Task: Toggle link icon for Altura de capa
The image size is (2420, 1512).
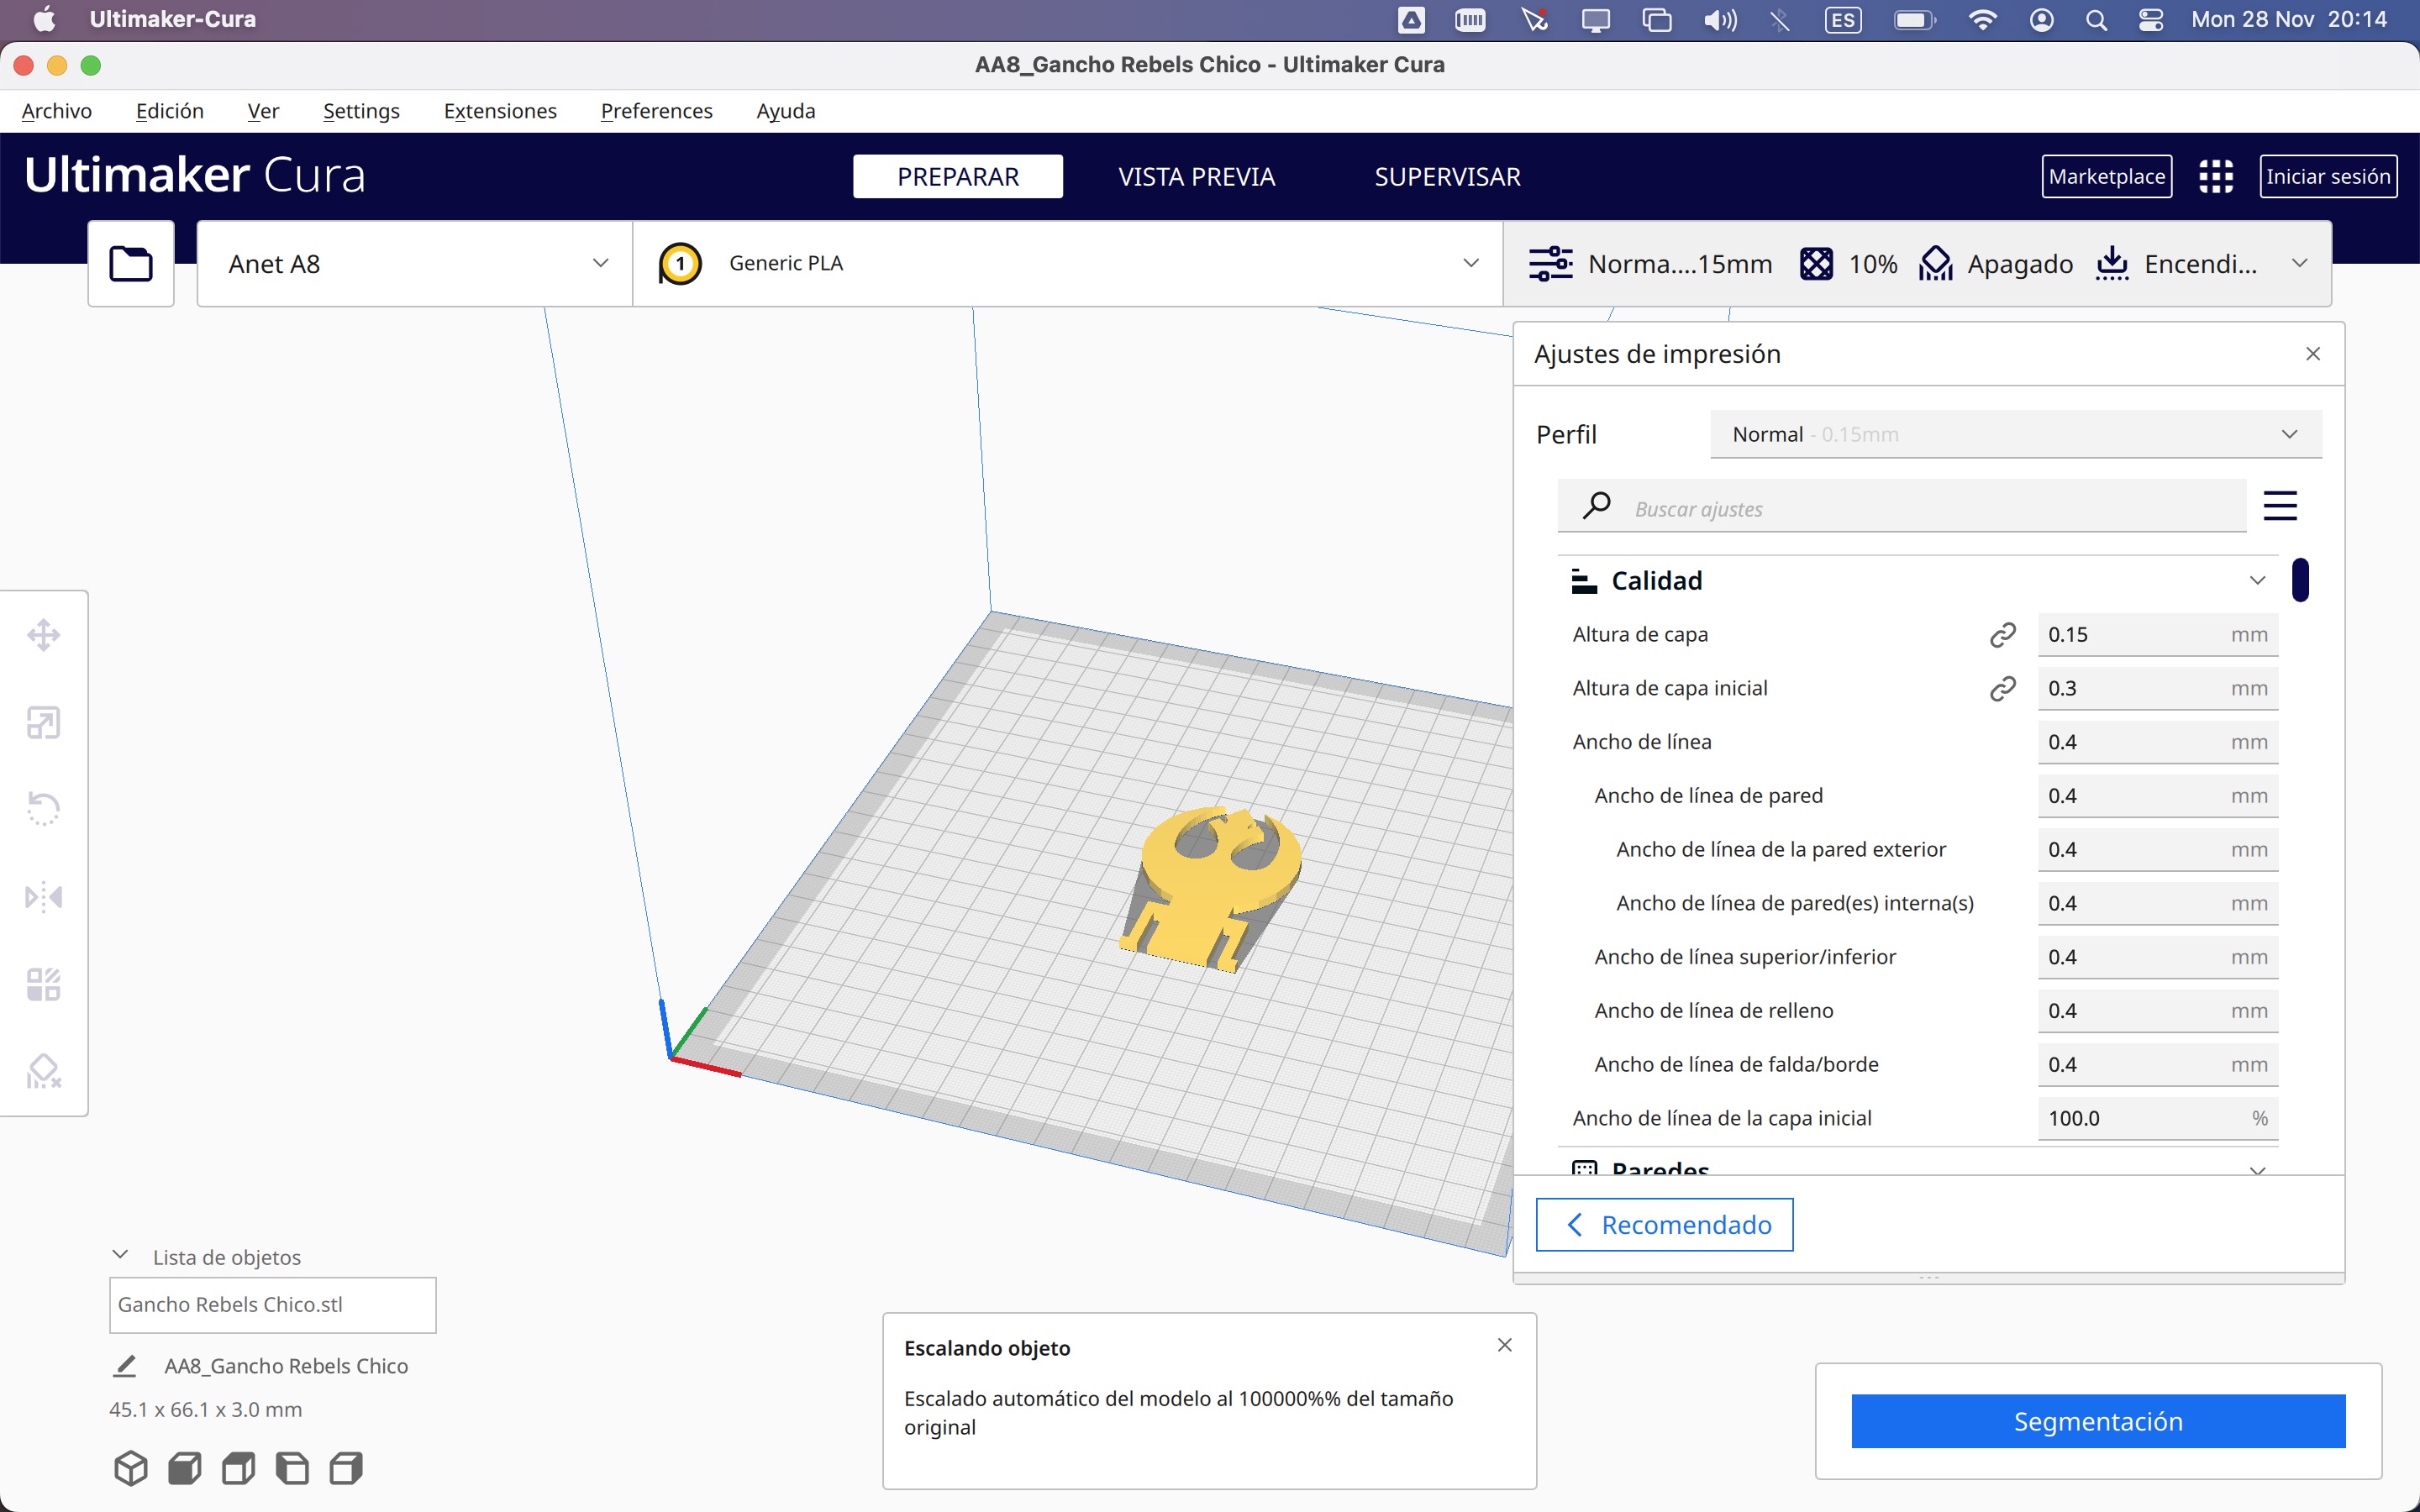Action: 2003,634
